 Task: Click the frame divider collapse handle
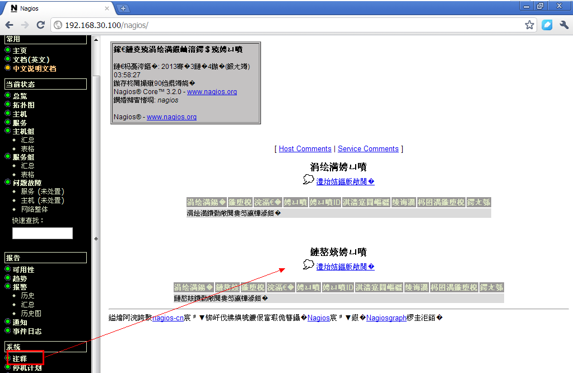(x=96, y=239)
